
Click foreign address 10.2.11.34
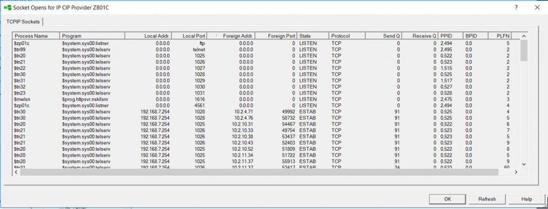[242, 155]
